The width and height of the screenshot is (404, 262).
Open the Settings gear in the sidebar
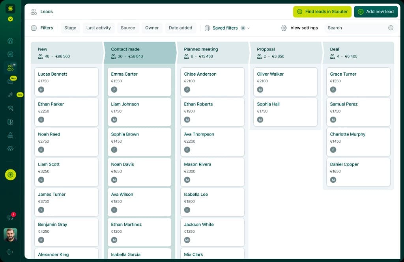point(10,149)
